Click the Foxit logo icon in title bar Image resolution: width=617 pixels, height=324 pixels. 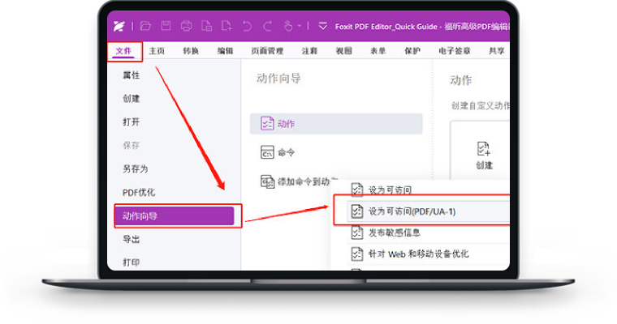click(119, 26)
